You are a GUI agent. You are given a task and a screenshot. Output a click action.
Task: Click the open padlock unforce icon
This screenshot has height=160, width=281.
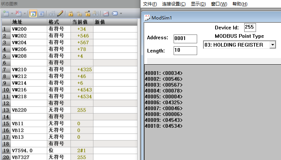click(x=79, y=14)
